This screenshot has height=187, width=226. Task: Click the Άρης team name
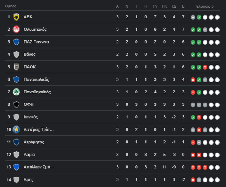pyautogui.click(x=29, y=179)
